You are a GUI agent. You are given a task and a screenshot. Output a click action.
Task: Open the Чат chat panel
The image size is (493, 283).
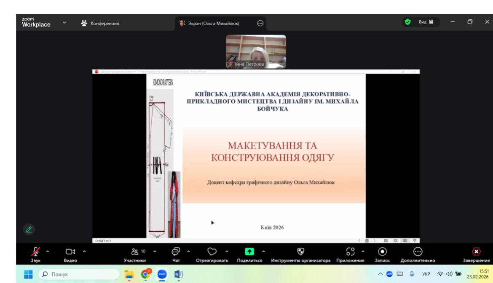[x=176, y=252]
